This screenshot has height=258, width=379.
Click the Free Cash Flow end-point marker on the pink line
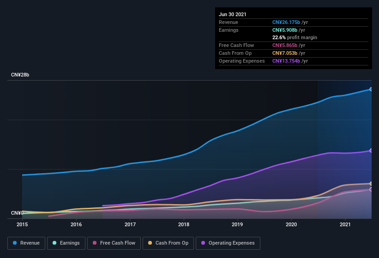[371, 189]
